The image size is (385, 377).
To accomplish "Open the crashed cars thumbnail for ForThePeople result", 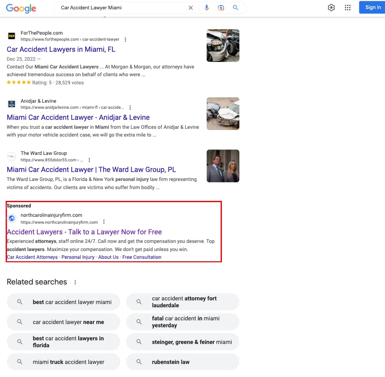I will pos(223,46).
